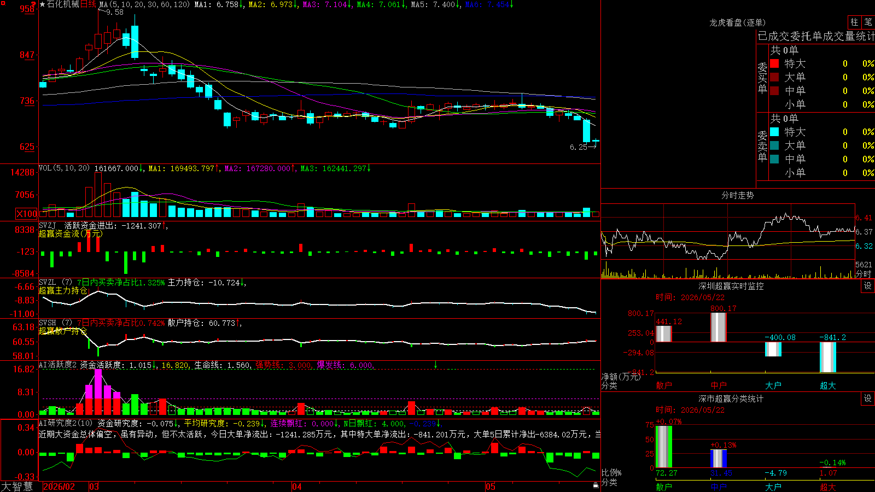Click the 深市超赢分类统计 panel title

[731, 399]
